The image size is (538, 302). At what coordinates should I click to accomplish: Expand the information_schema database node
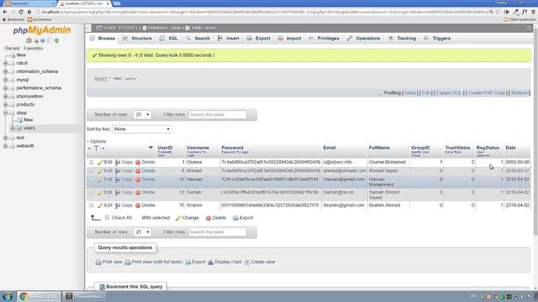click(x=6, y=71)
